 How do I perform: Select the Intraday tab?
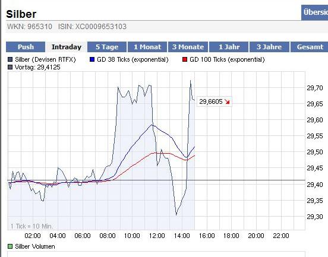pyautogui.click(x=67, y=47)
